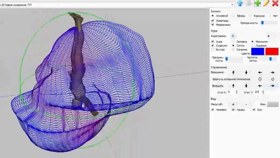Toggle the Меридианы checkbox
The height and width of the screenshot is (158, 280).
[x=213, y=25]
